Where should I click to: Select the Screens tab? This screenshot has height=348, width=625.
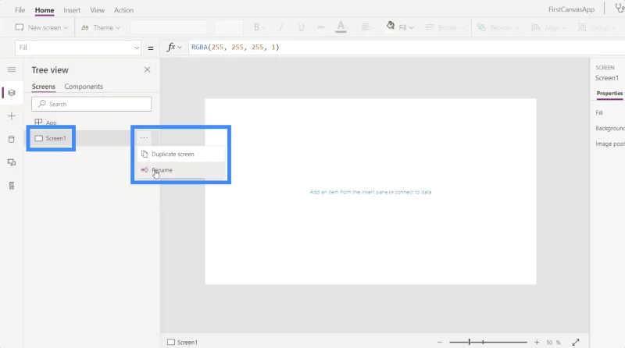44,87
